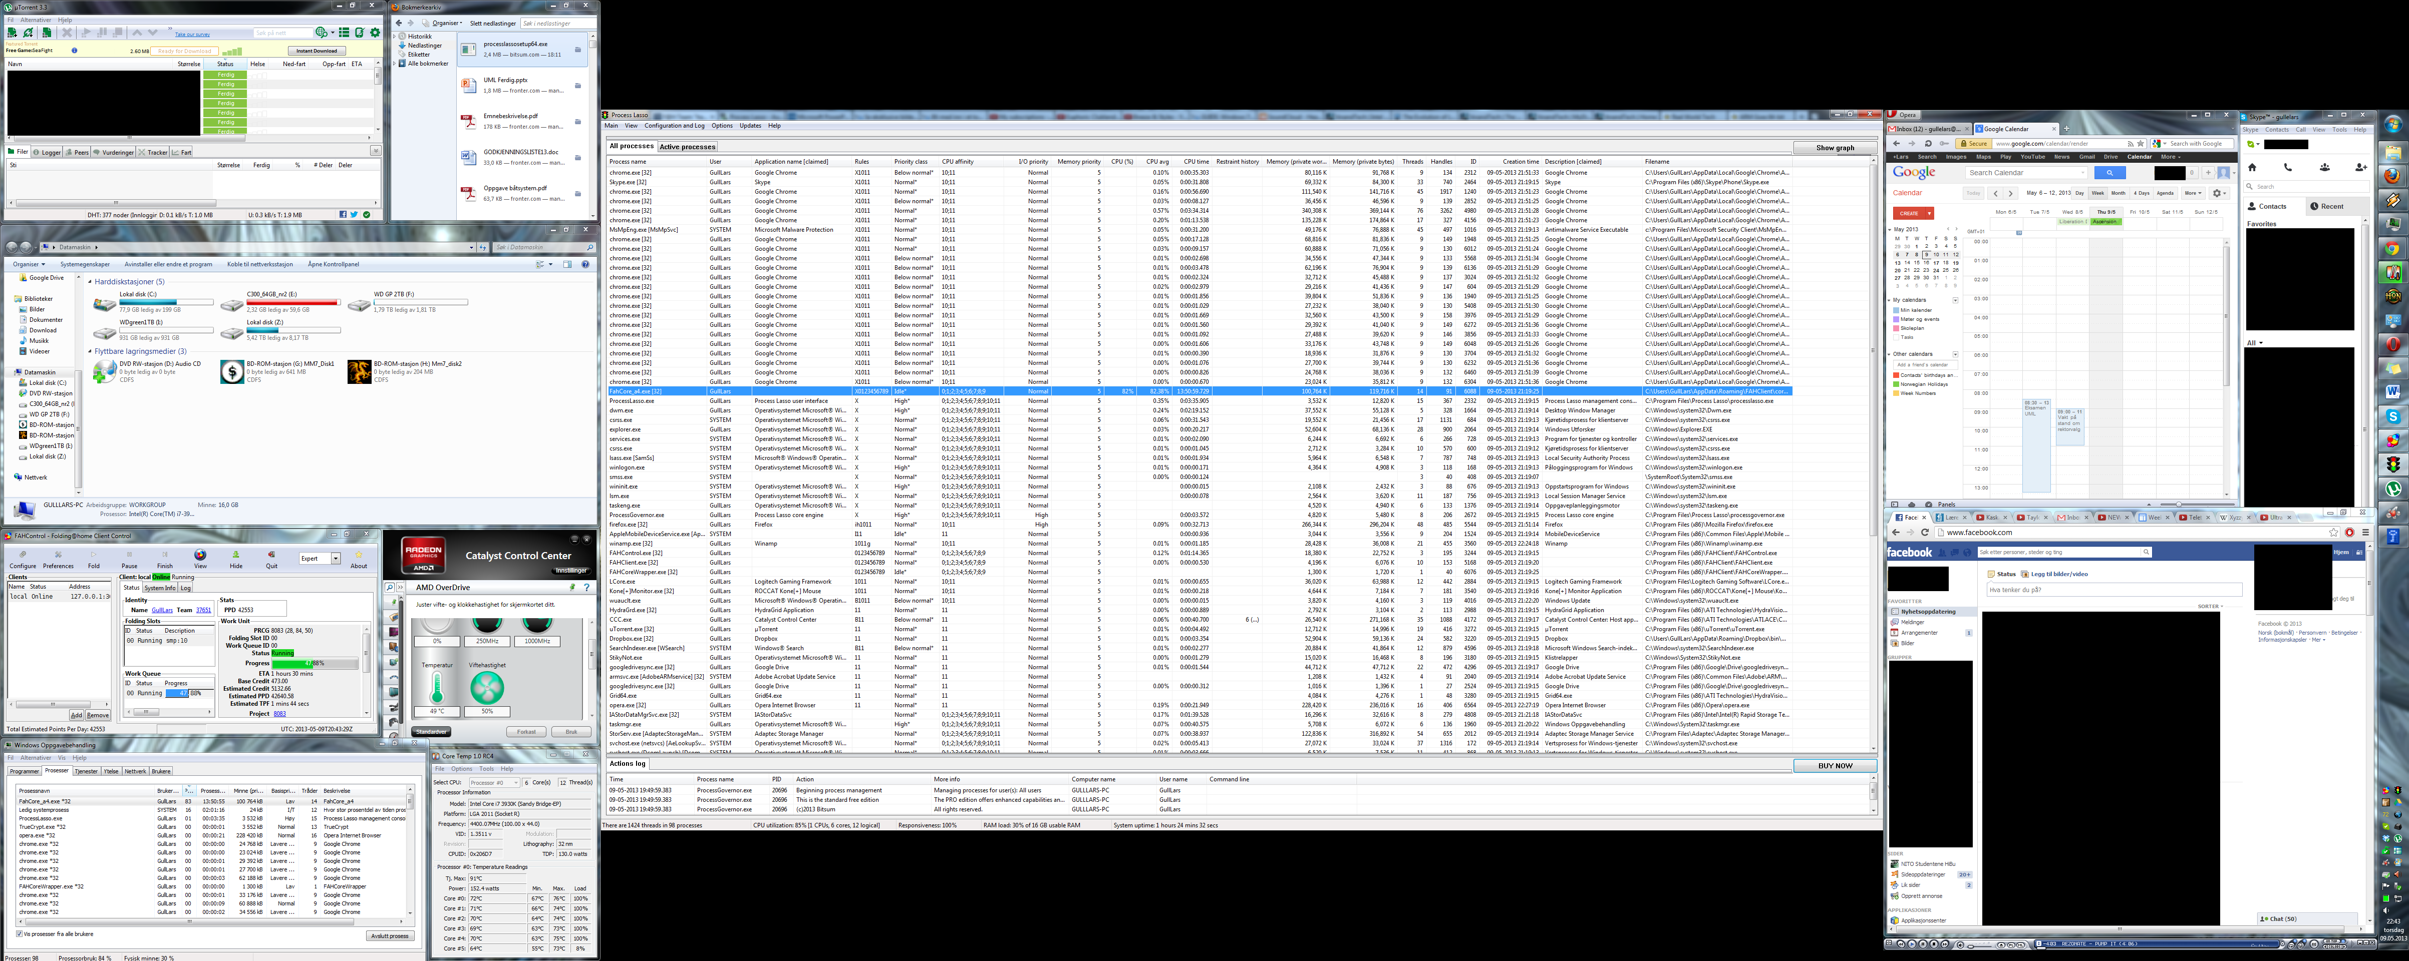
Task: Switch to the Peers tab in uTorrent
Action: tap(77, 152)
